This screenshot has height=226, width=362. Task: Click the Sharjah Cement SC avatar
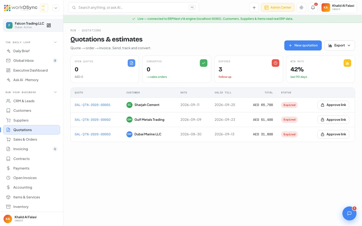click(129, 105)
